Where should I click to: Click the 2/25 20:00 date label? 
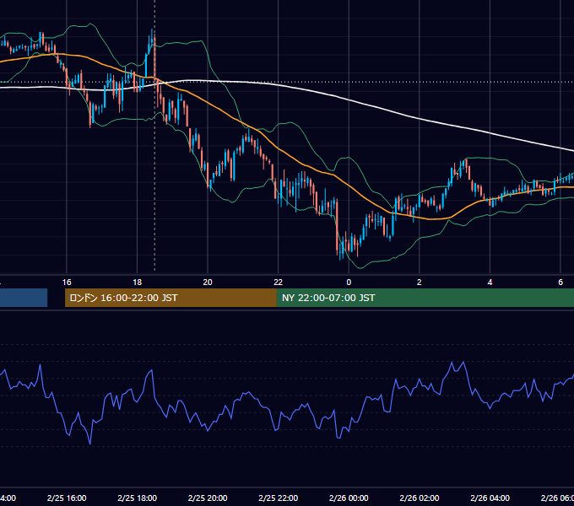pos(208,498)
